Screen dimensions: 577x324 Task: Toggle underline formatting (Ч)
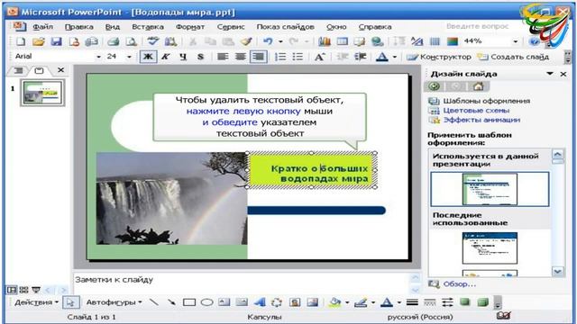tap(183, 57)
